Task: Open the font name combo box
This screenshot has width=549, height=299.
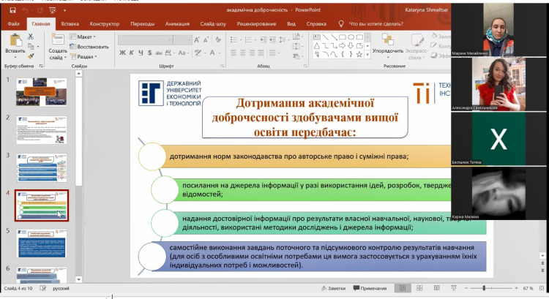Action: coord(146,37)
